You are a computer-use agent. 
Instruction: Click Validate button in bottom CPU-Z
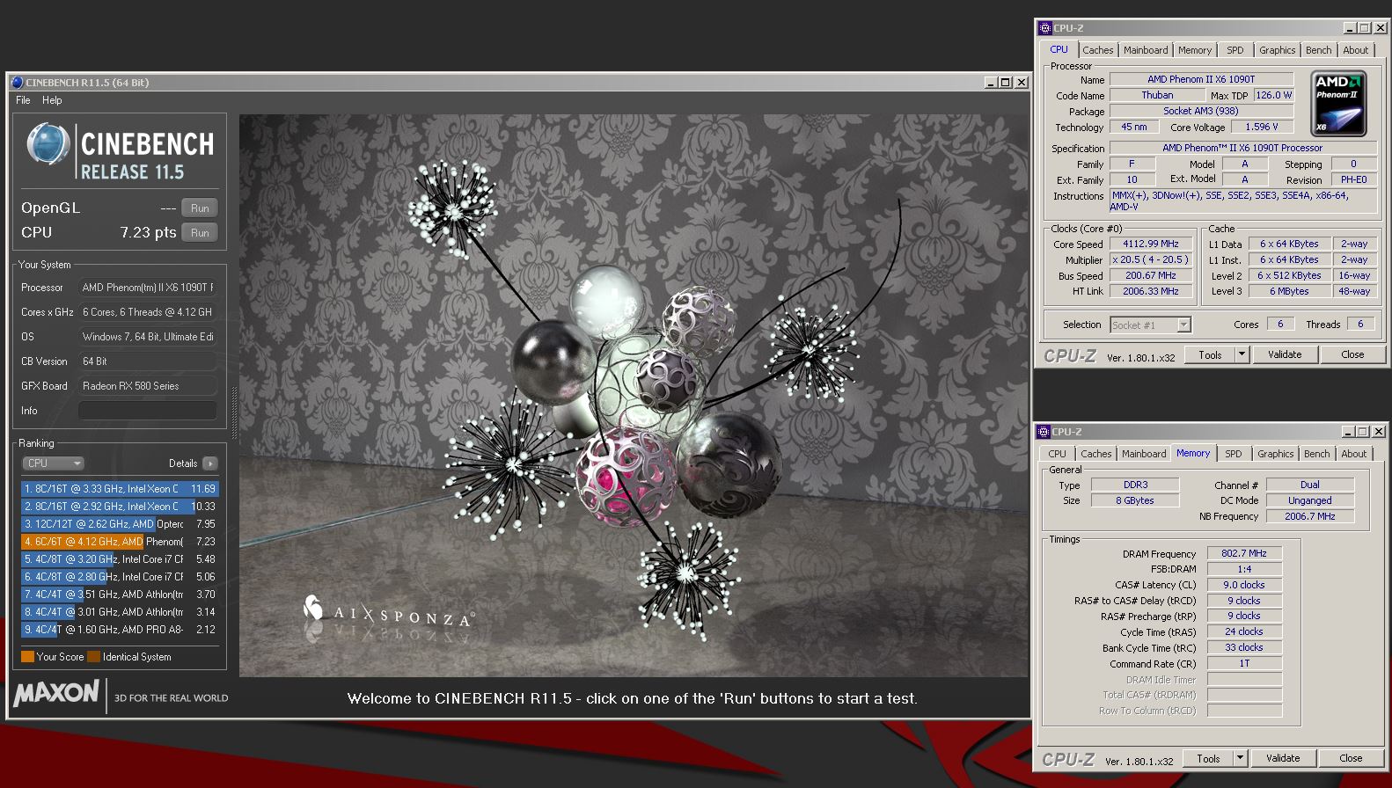pyautogui.click(x=1282, y=758)
